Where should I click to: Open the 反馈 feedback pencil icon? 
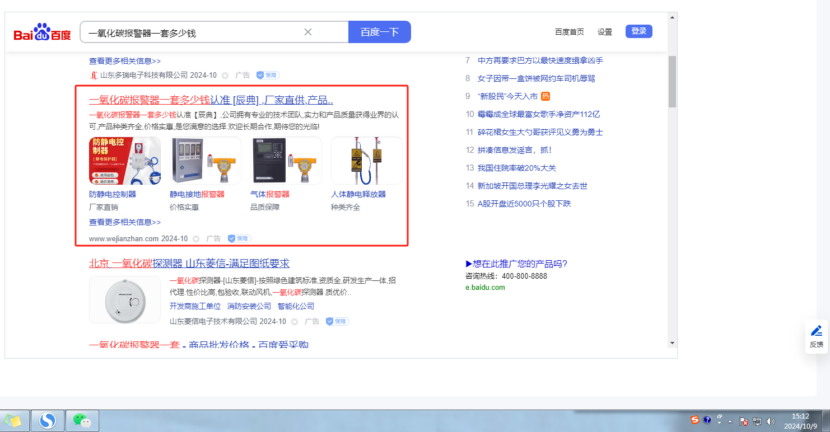[x=817, y=331]
